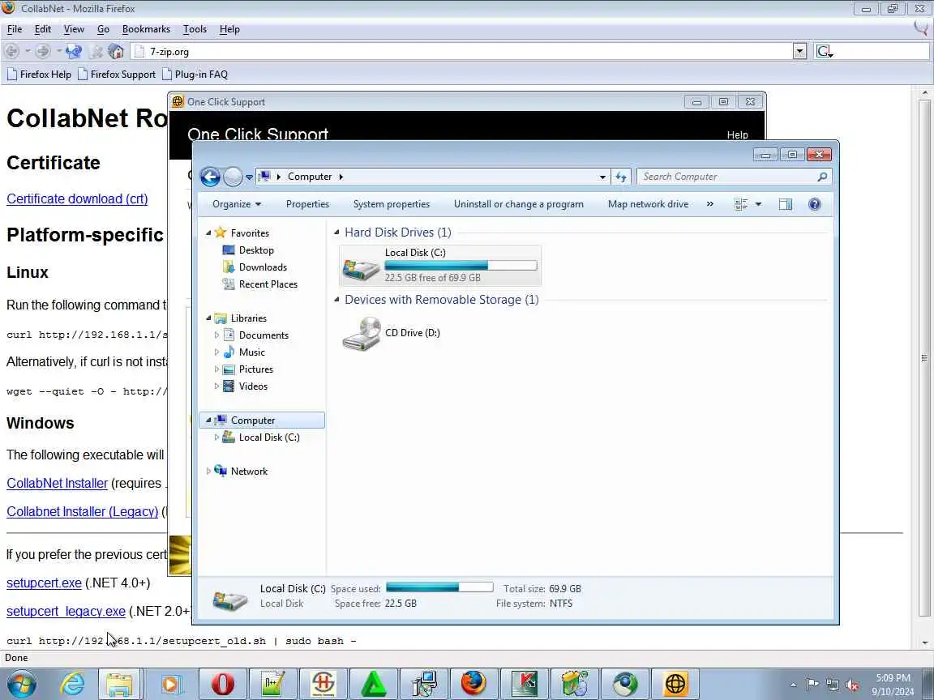
Task: Open Firefox URL bar dropdown arrow
Action: (x=799, y=52)
